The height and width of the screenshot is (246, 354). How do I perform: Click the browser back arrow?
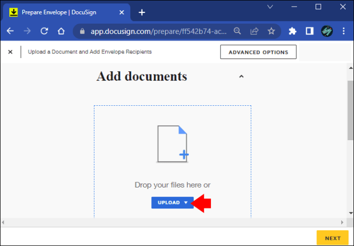(10, 31)
